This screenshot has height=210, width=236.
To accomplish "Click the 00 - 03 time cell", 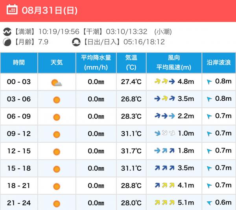I will coord(19,82).
